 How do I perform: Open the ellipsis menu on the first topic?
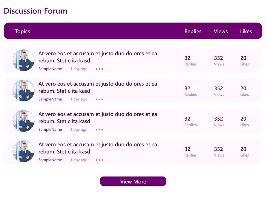99,69
